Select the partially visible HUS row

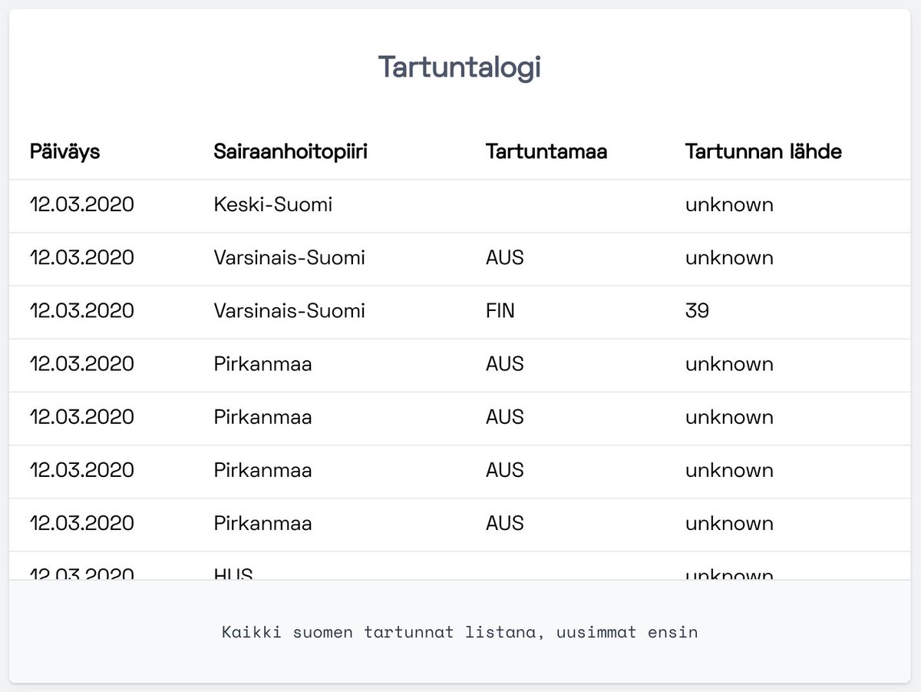(x=460, y=566)
